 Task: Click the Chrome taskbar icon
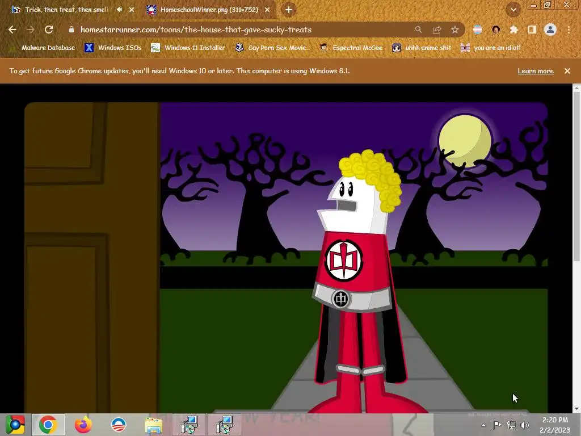(x=48, y=425)
